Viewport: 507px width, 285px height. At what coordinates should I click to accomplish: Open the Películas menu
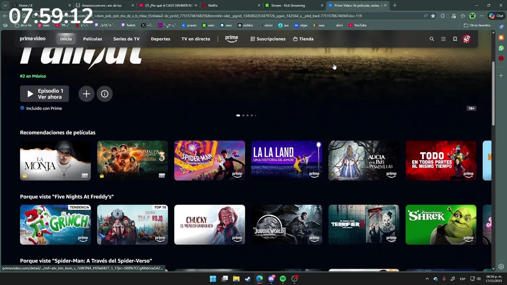click(x=92, y=39)
